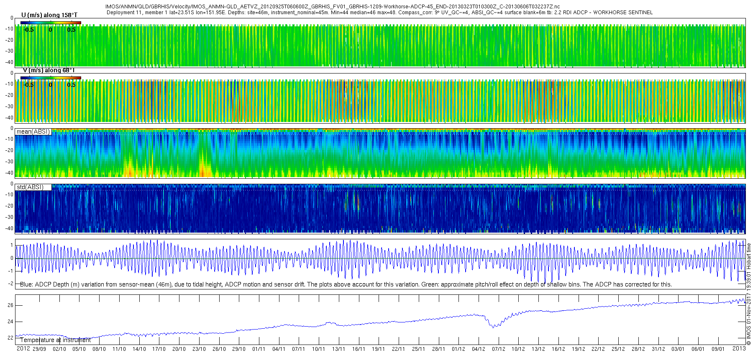
Task: Select the 01/11 date tick label
Action: 259,349
